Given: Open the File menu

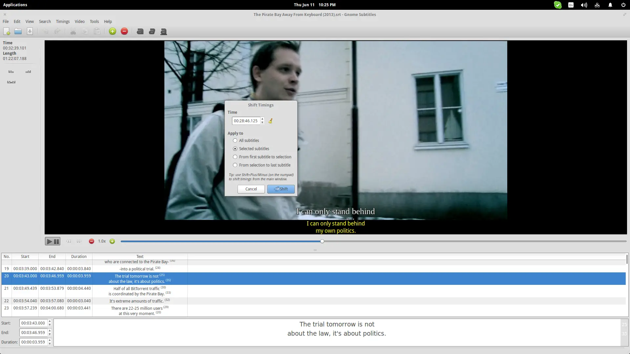Looking at the screenshot, I should [6, 21].
